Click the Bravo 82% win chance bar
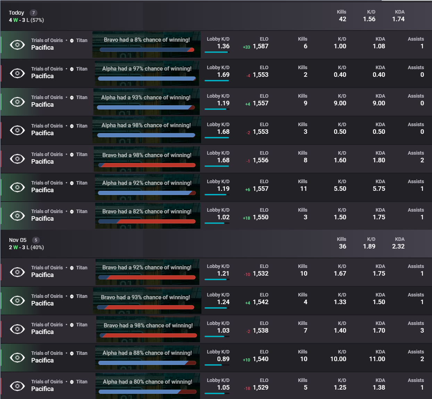The image size is (432, 399). tap(147, 221)
